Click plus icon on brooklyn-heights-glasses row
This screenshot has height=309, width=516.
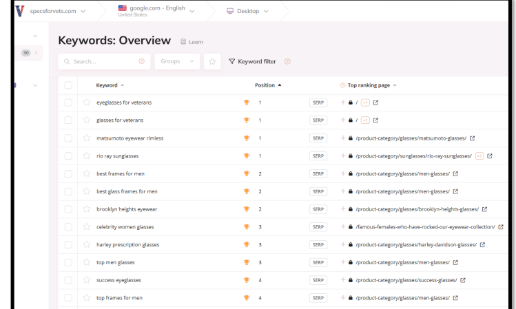click(343, 209)
